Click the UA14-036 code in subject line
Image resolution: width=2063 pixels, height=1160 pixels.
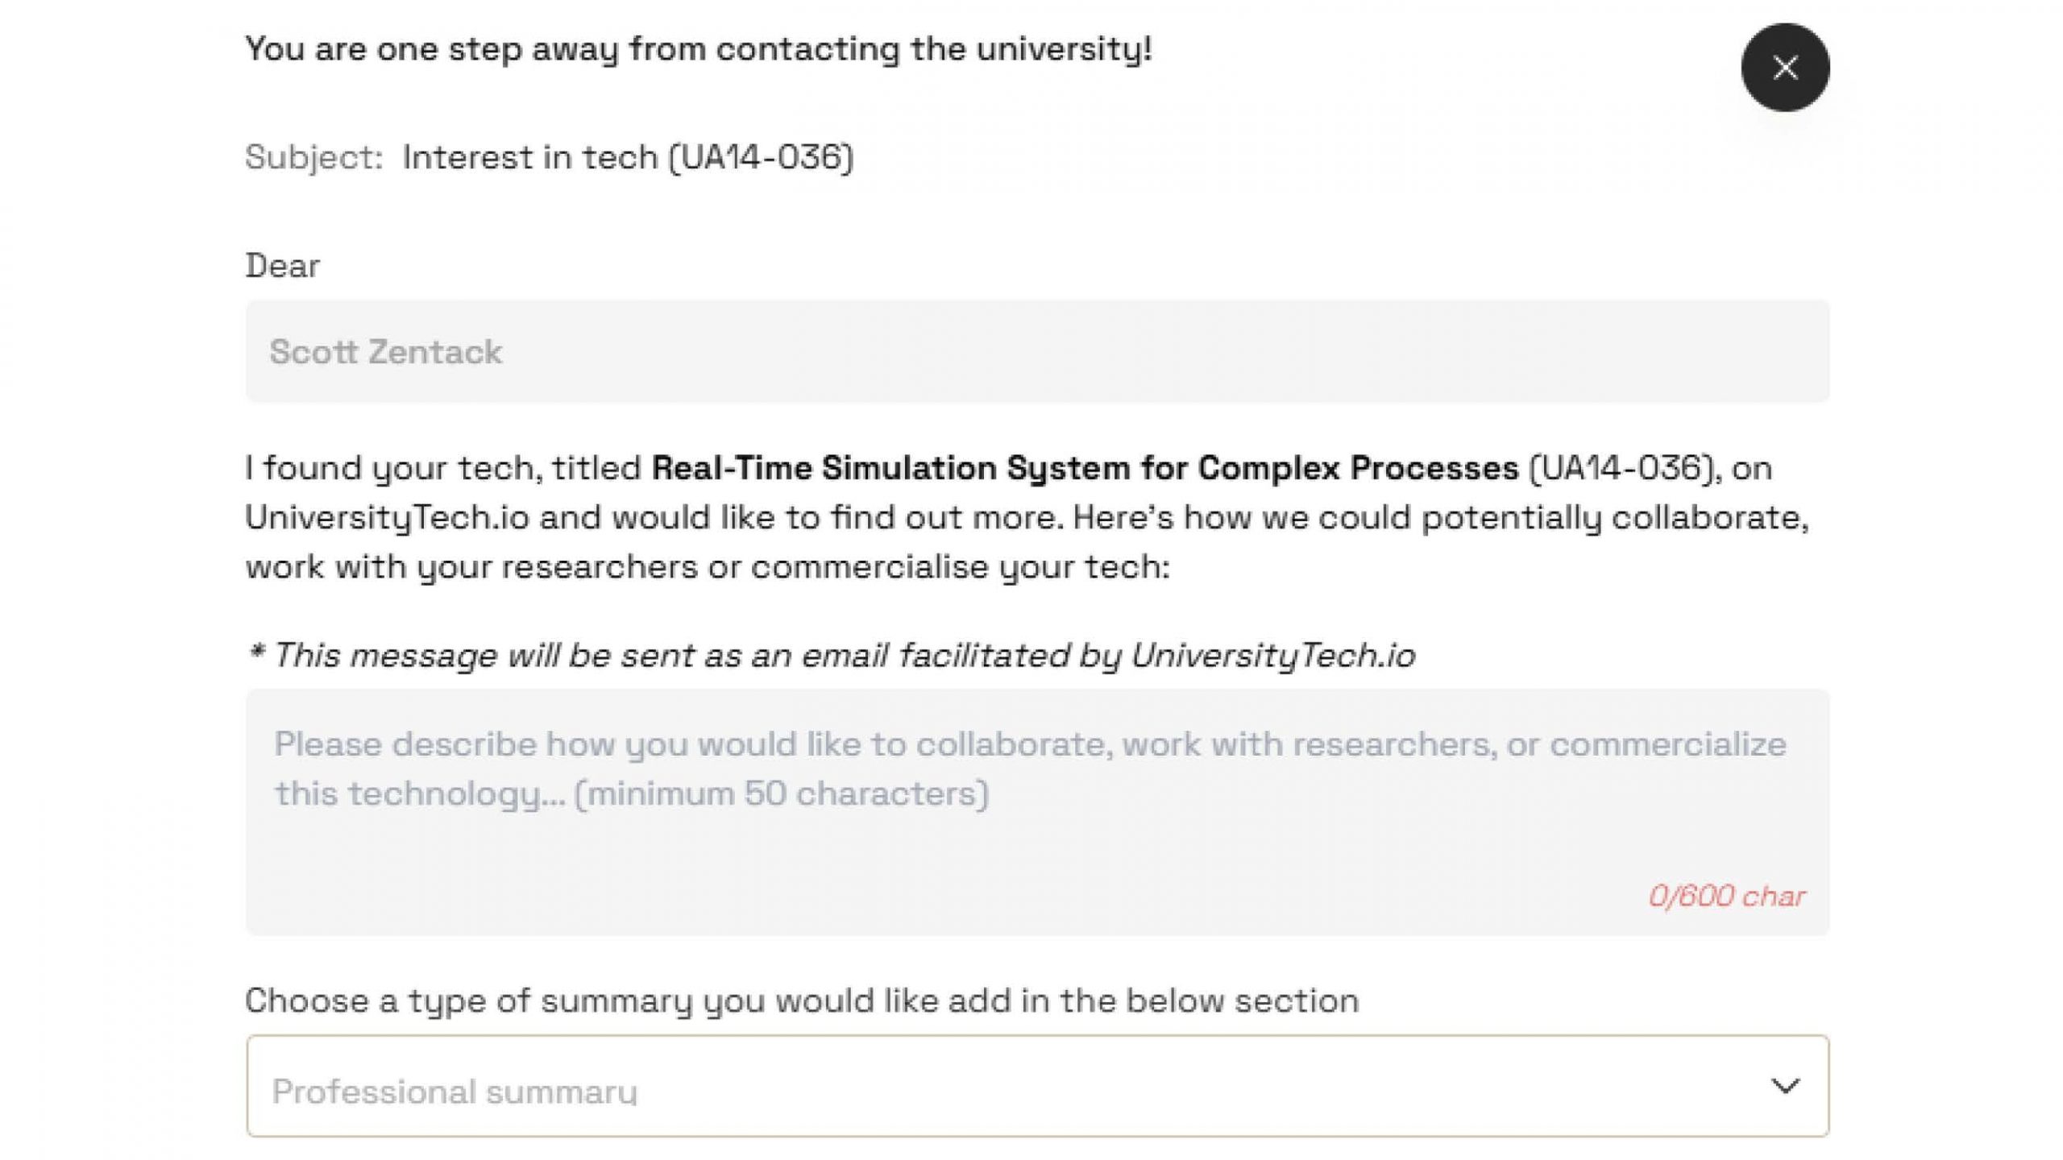point(760,157)
